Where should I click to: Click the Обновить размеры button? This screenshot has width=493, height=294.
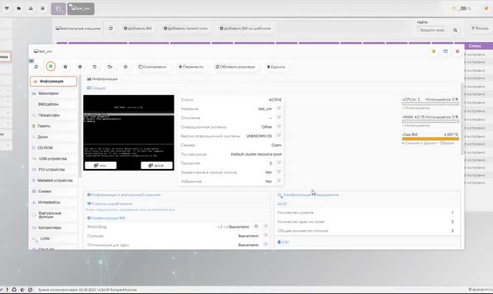click(x=235, y=67)
